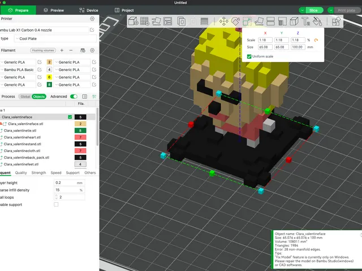Screen dimensions: 362x271
Task: Click the Print plate button
Action: (347, 10)
